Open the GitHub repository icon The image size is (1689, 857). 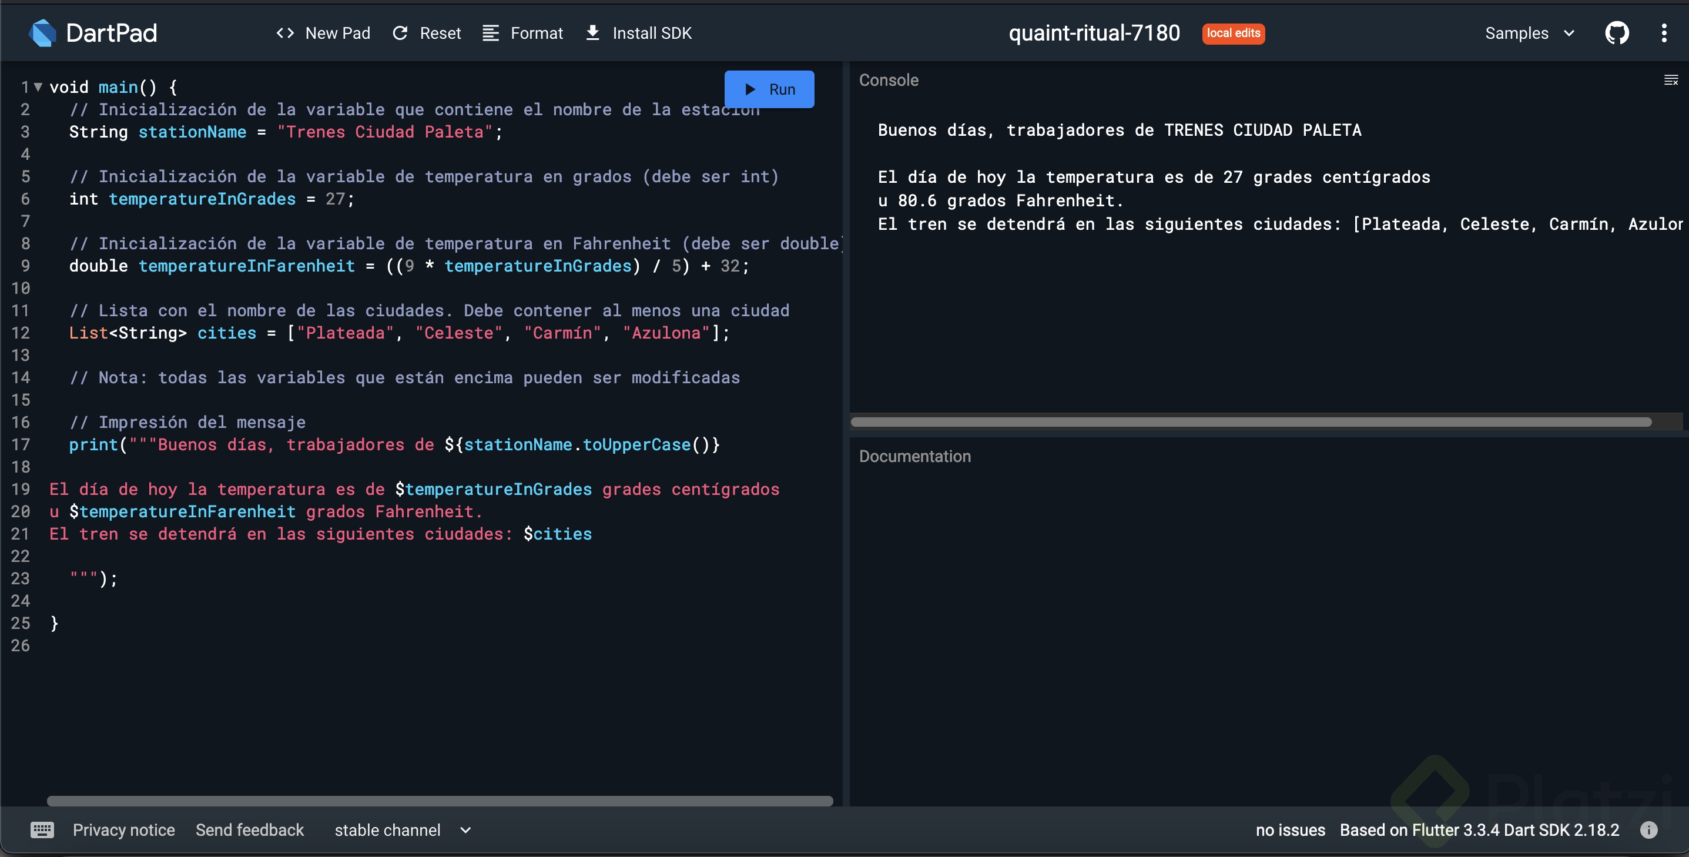[x=1616, y=33]
